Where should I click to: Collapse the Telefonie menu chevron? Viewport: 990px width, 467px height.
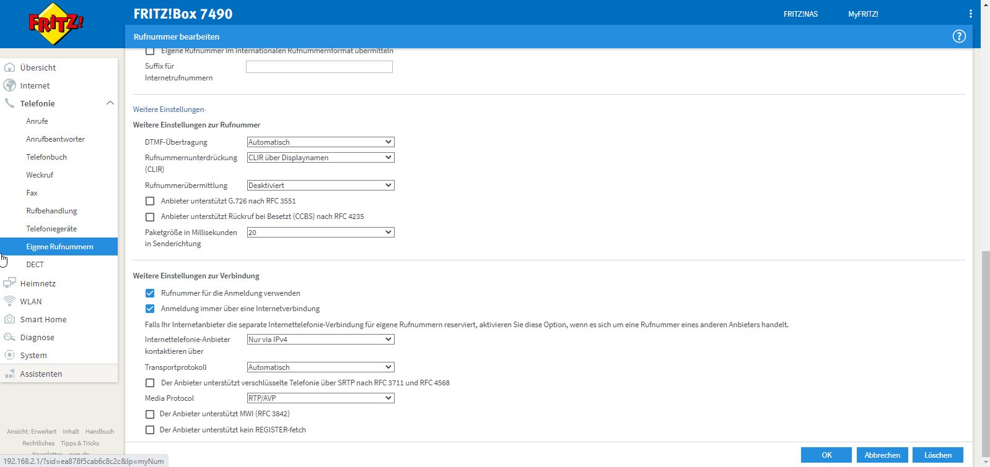(110, 103)
